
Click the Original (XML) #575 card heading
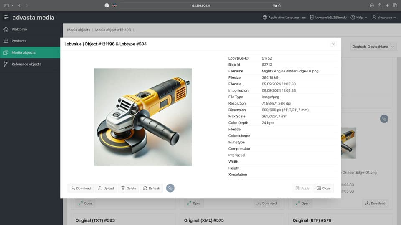tap(204, 220)
